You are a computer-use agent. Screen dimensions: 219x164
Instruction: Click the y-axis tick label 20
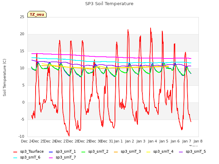22,34
